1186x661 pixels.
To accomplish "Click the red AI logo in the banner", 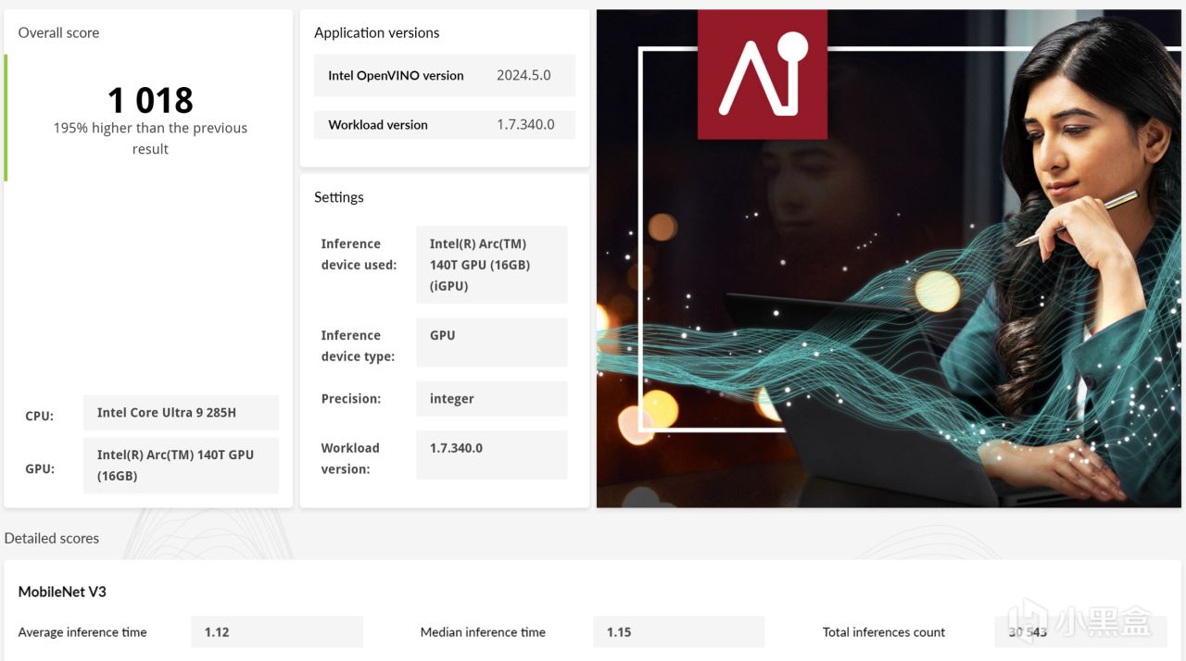I will pos(763,74).
